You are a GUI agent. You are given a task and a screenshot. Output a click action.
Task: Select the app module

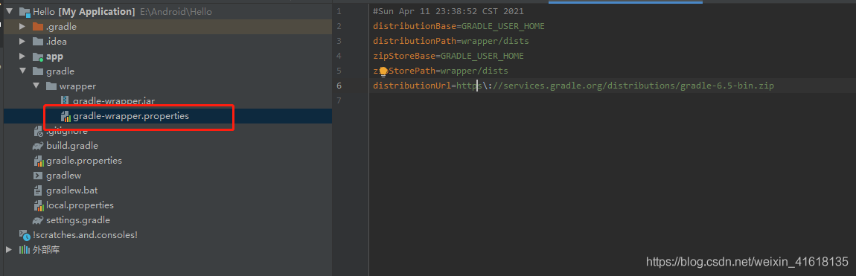coord(54,57)
